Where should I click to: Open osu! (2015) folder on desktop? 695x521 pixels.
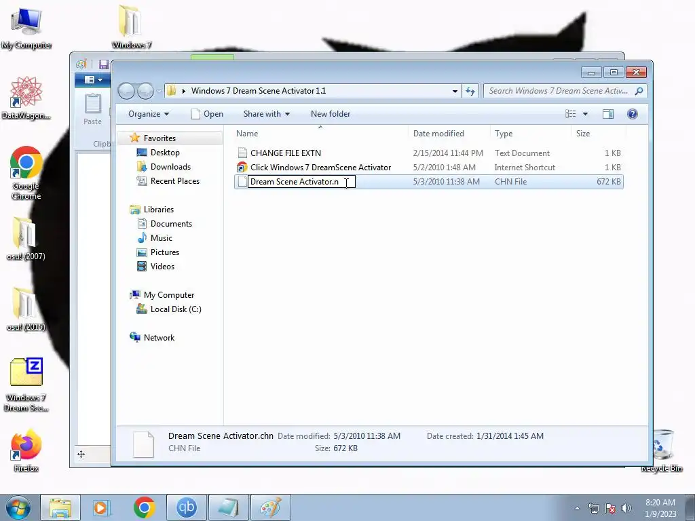click(26, 309)
